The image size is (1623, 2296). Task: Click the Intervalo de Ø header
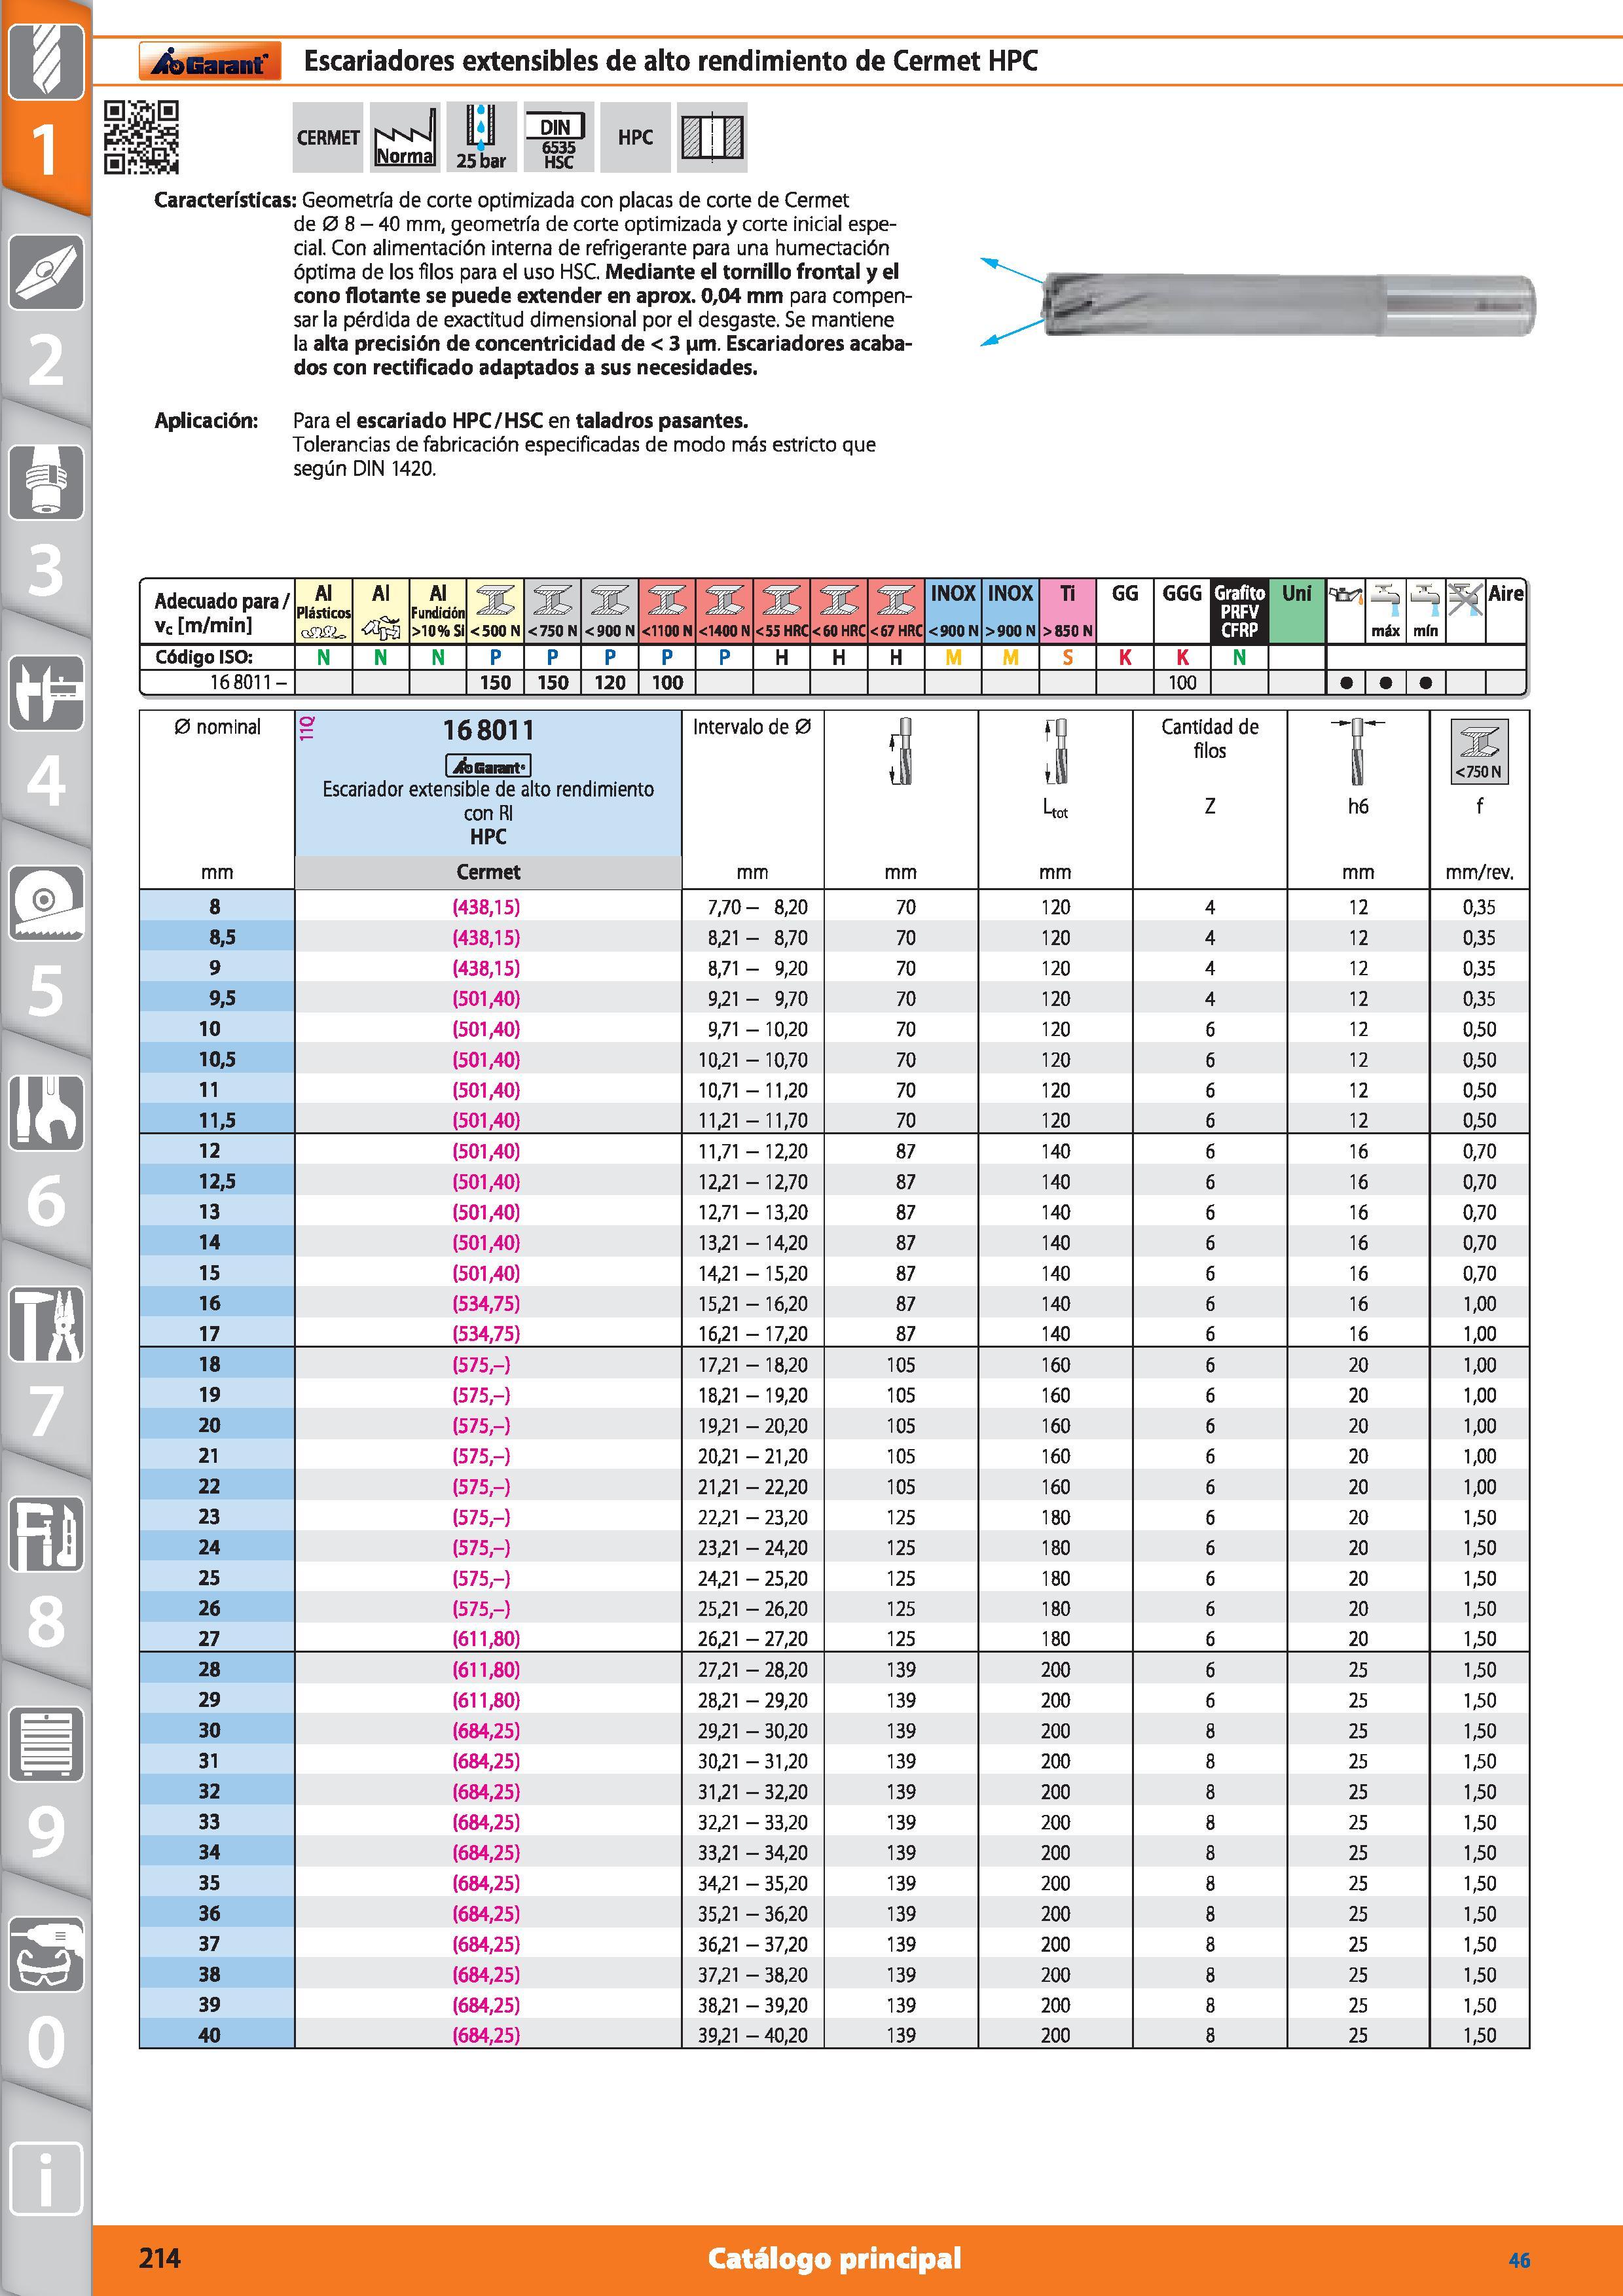[x=752, y=727]
